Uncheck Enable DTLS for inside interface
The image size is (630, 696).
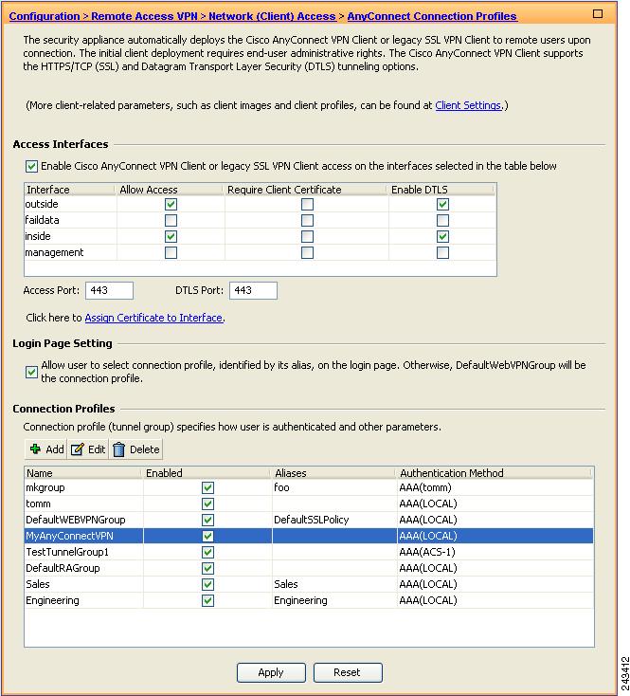[x=442, y=236]
